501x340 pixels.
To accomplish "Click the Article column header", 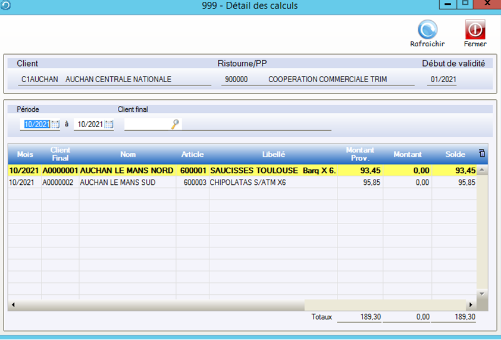I will (x=192, y=155).
